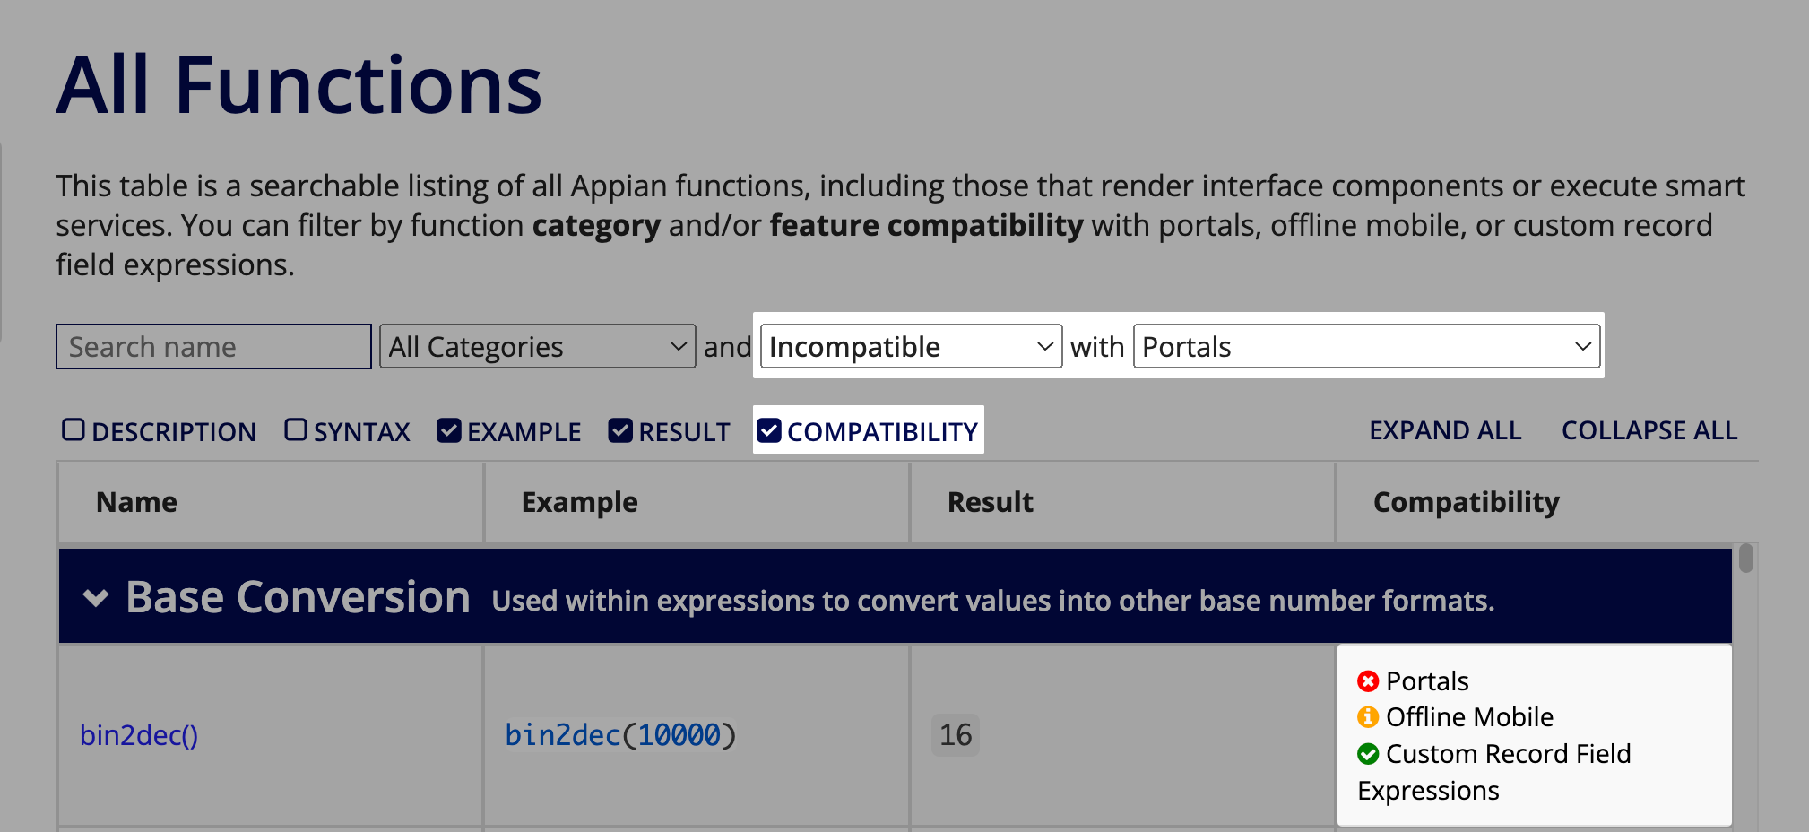Enable the SYNTAX column checkbox
1809x832 pixels.
click(x=296, y=430)
